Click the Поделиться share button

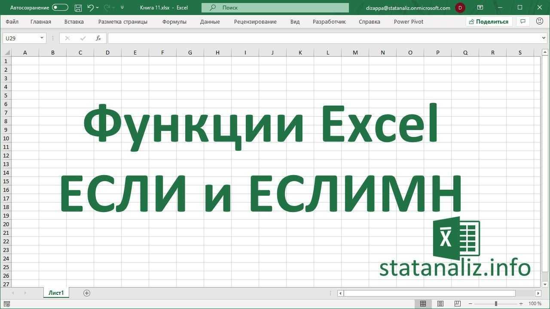point(489,21)
